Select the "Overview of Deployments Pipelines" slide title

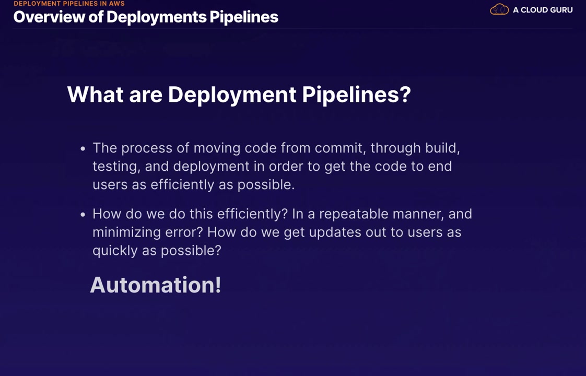(x=146, y=17)
